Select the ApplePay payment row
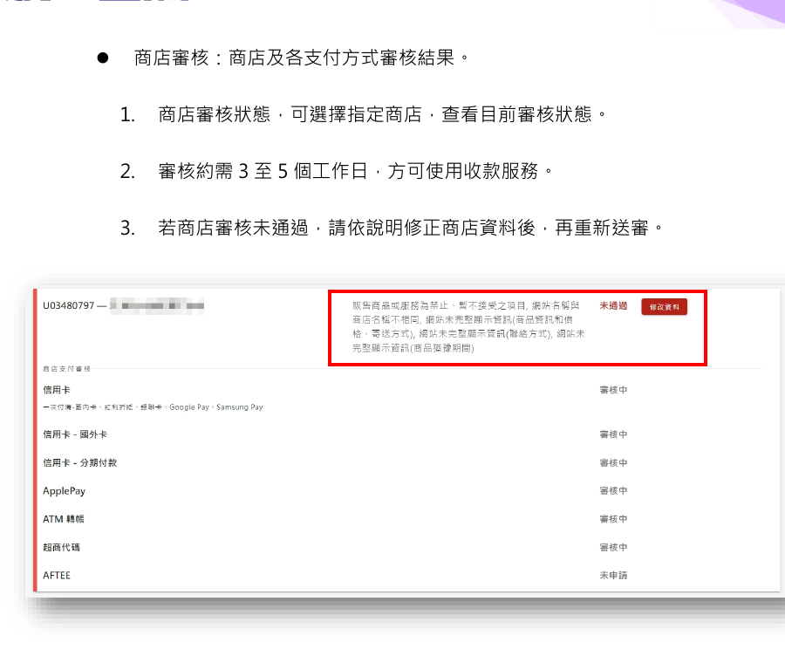Viewport: 785px width, 663px height. (64, 491)
